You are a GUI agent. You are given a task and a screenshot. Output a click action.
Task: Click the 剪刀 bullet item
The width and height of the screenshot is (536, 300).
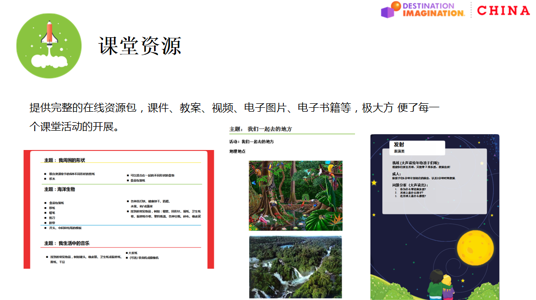pos(52,218)
